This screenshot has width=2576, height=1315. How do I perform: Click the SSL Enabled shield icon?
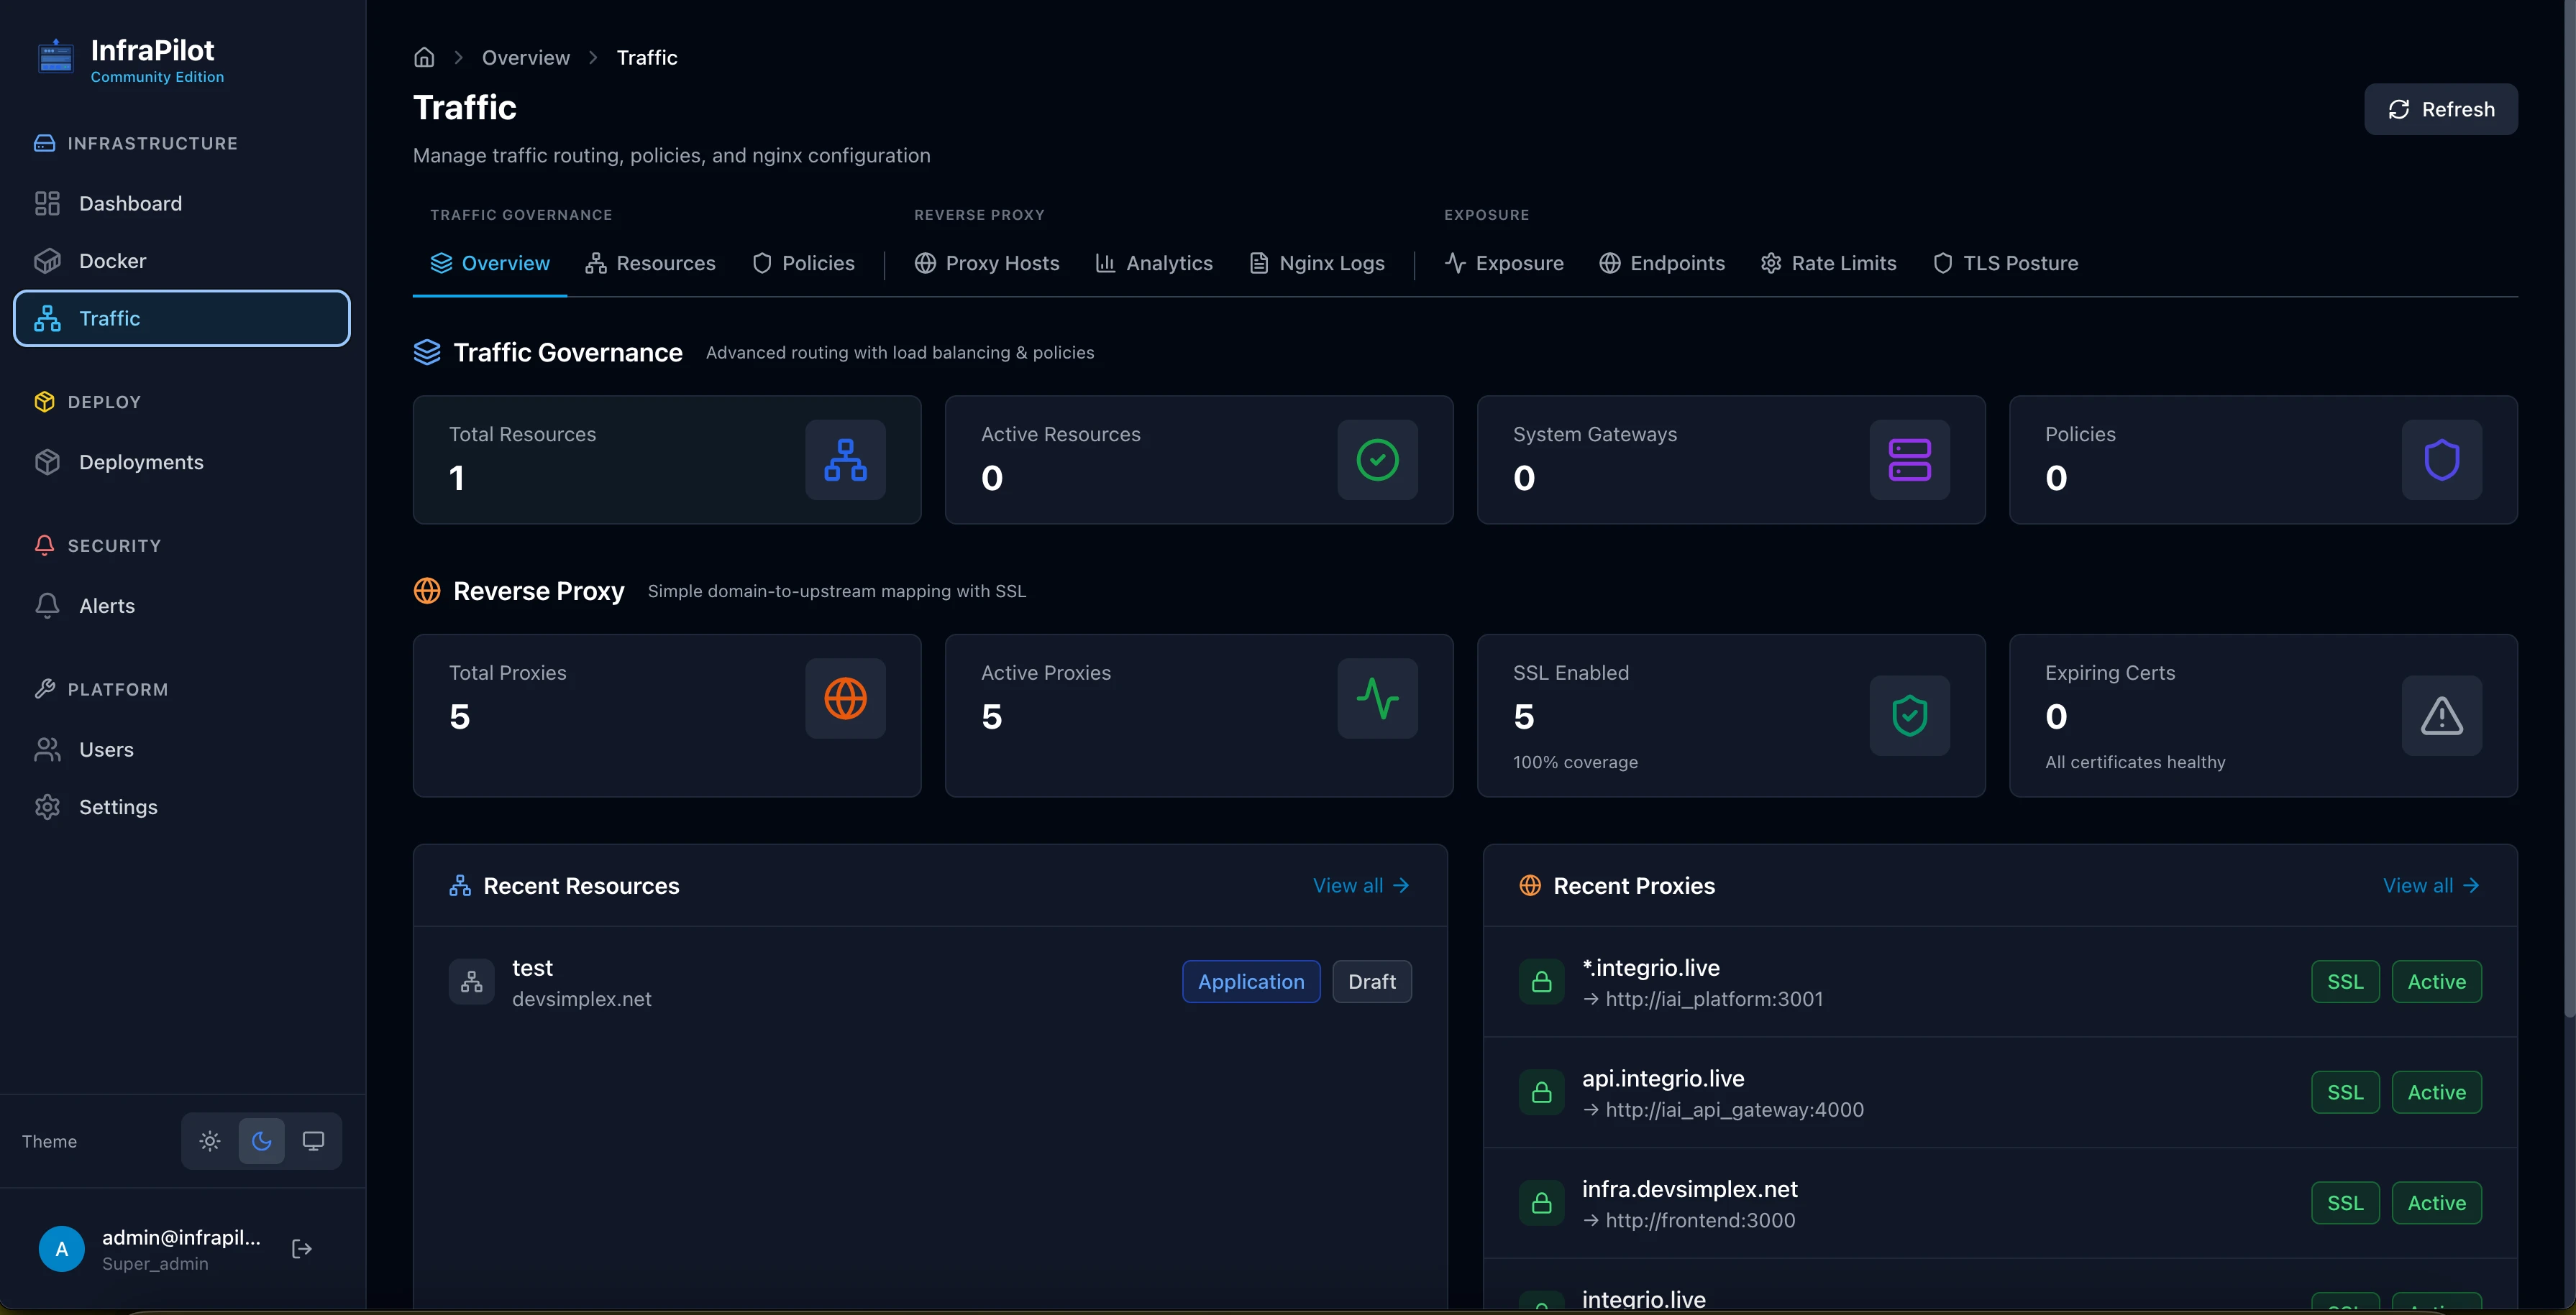[x=1909, y=716]
